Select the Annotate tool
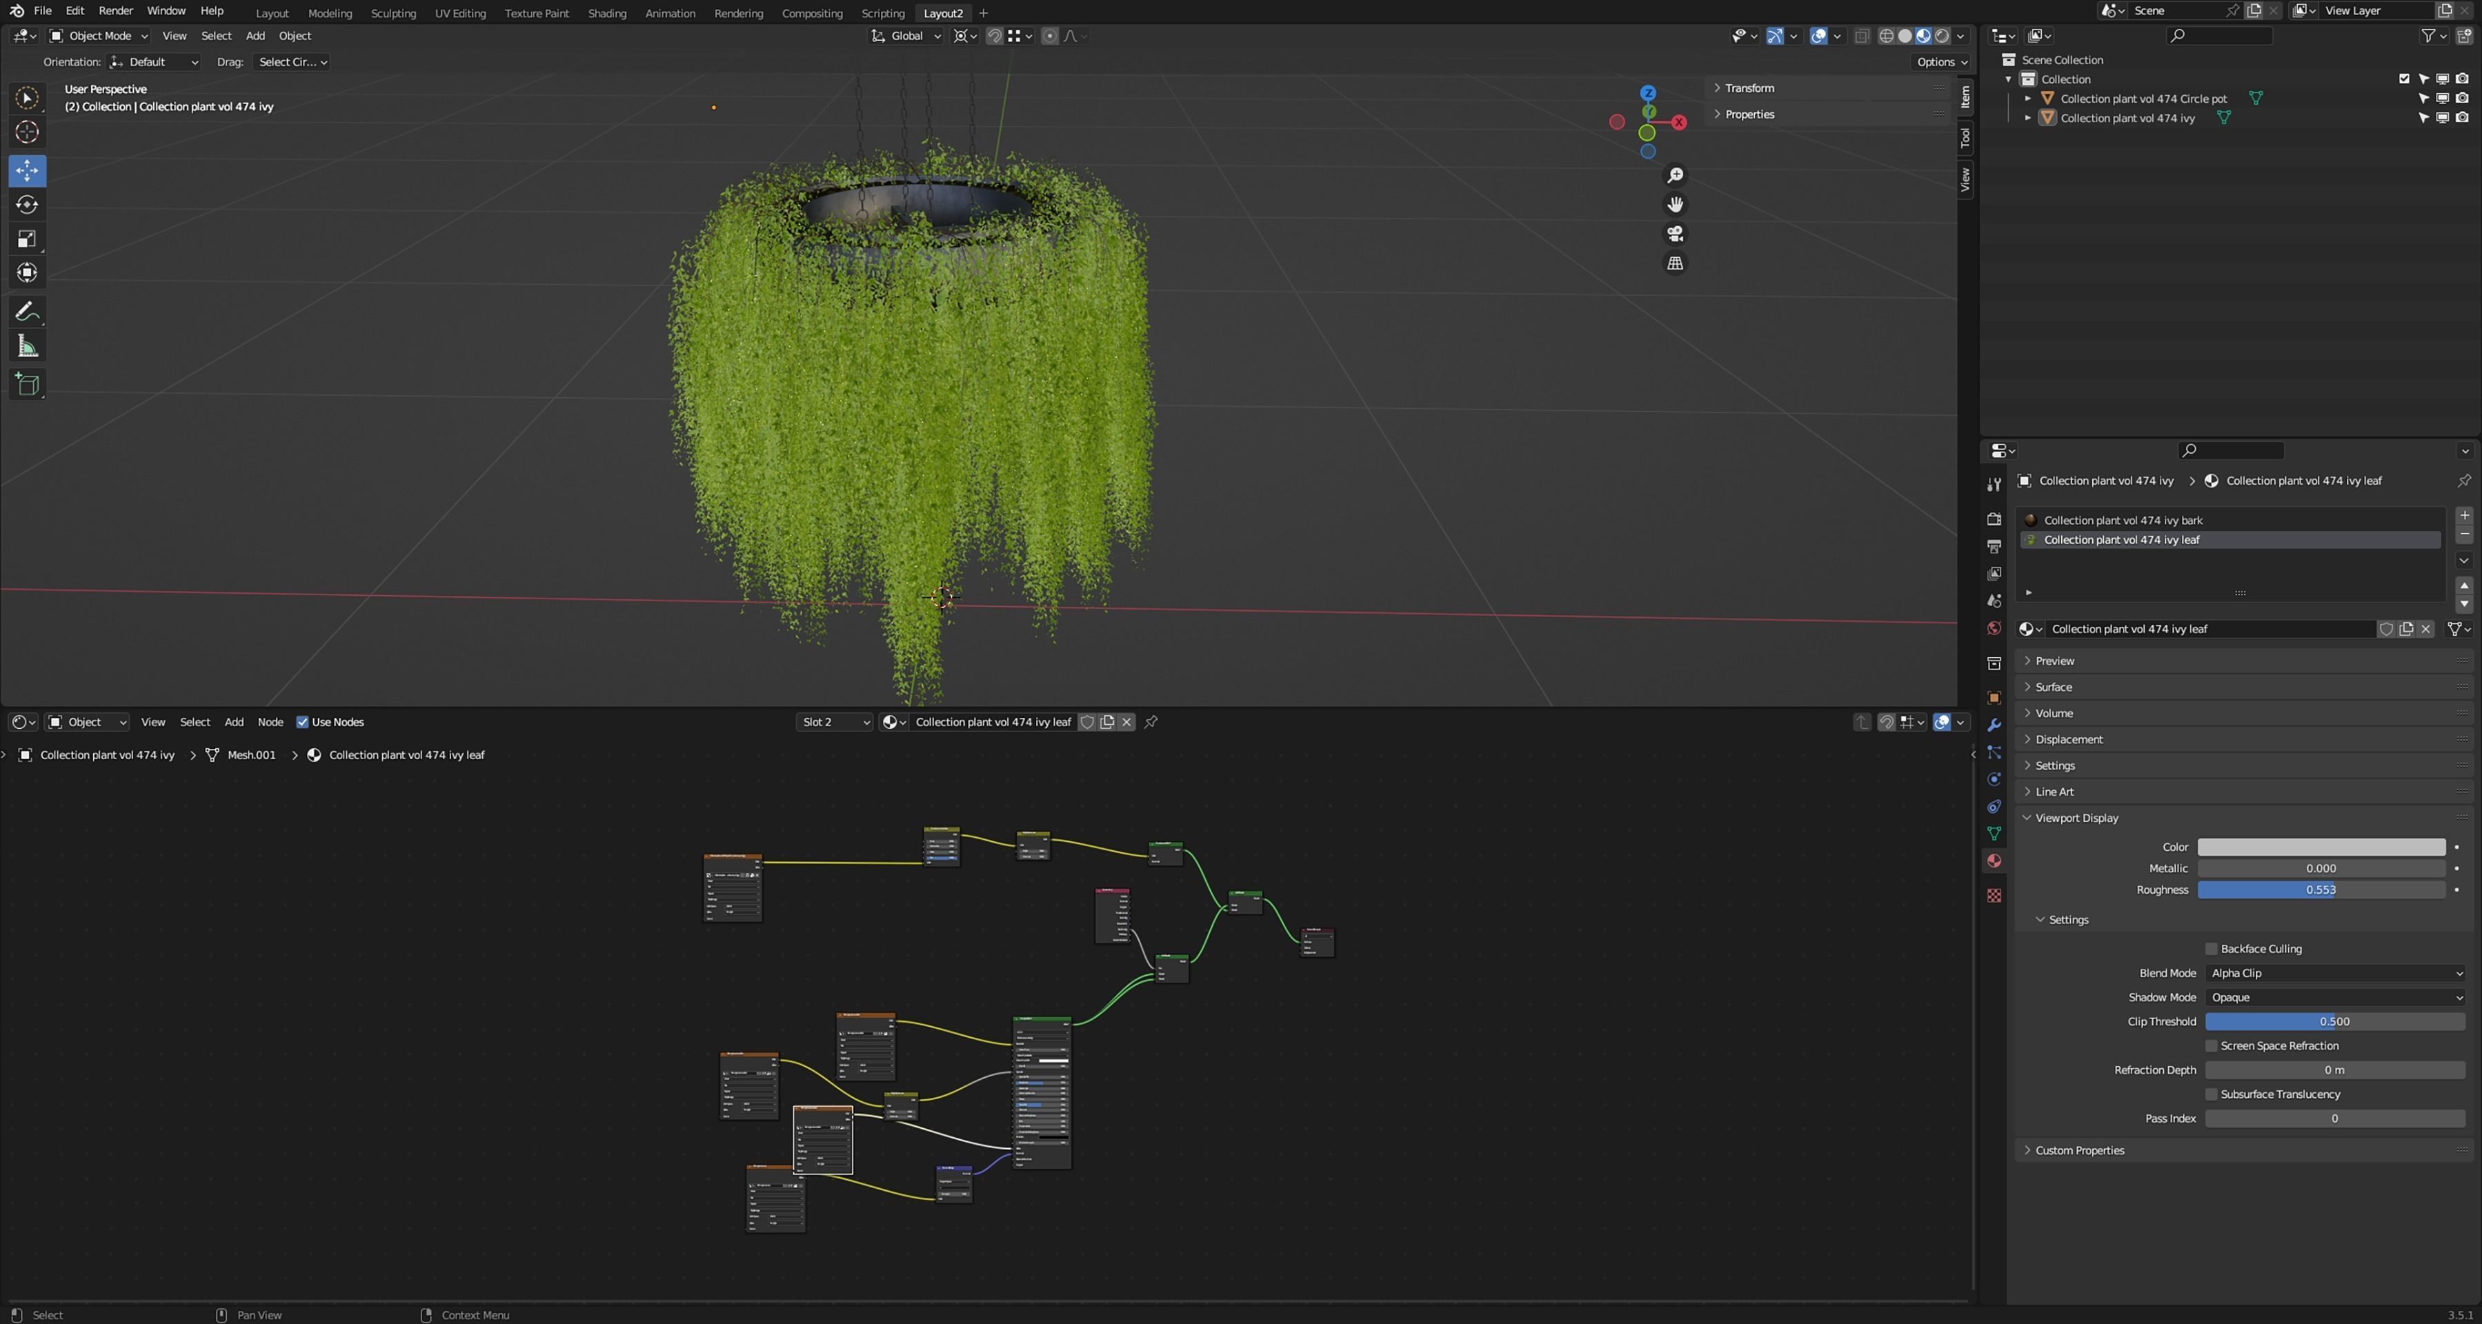2482x1324 pixels. (27, 311)
